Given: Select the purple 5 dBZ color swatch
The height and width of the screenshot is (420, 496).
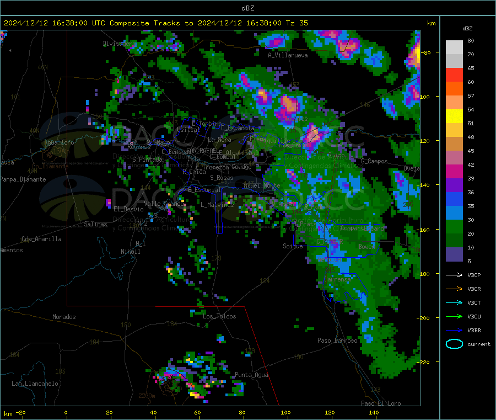Looking at the screenshot, I should (454, 254).
